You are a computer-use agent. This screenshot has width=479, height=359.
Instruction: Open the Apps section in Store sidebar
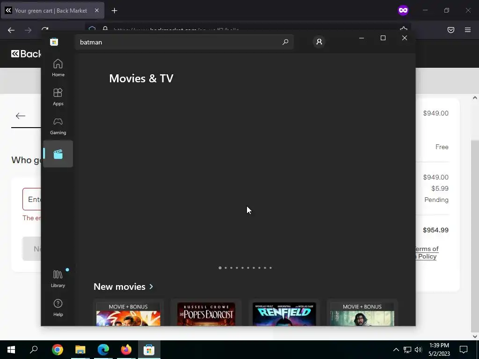pyautogui.click(x=58, y=97)
